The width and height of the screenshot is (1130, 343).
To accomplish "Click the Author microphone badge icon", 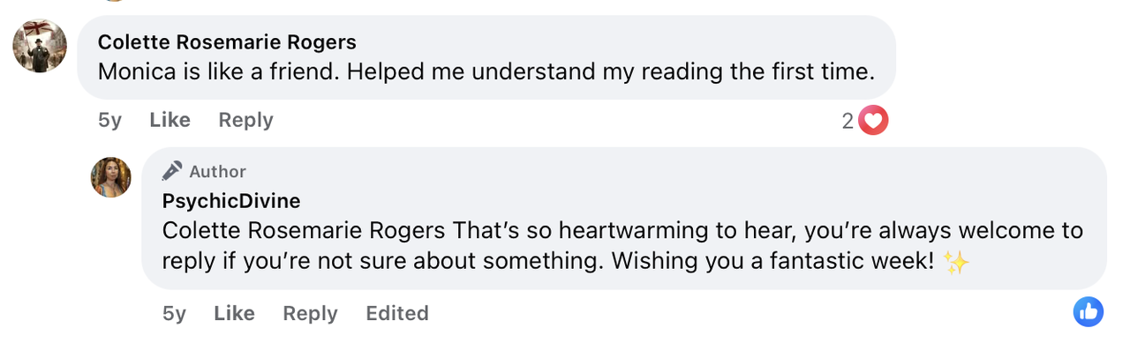I will point(172,171).
